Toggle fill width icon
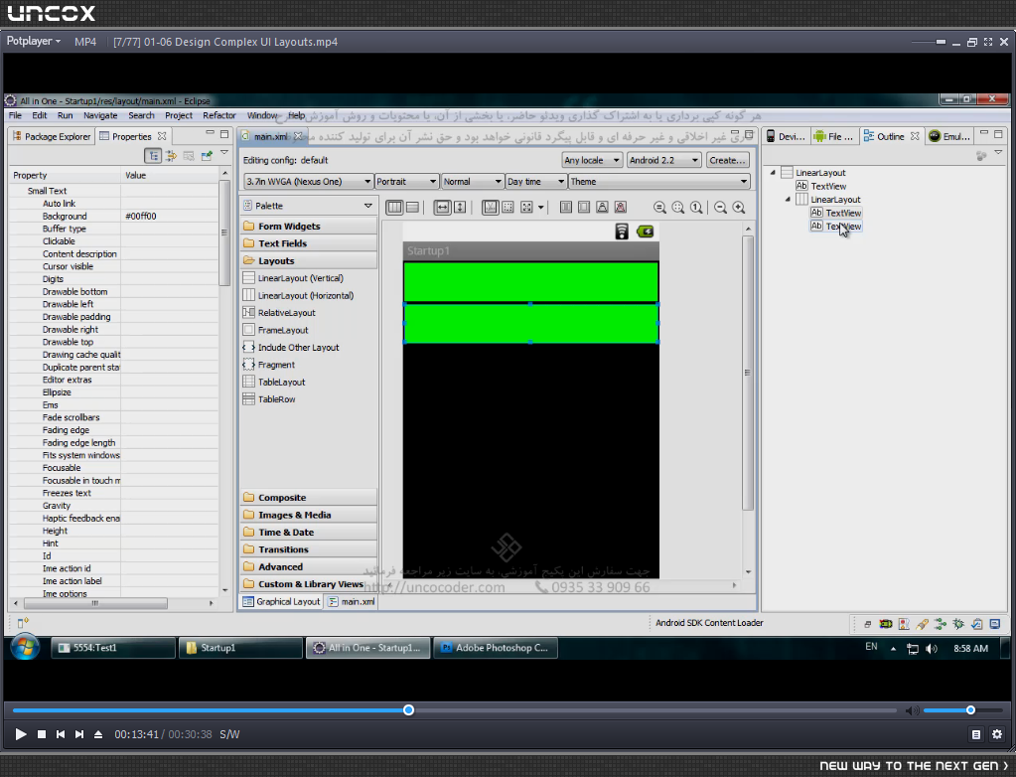Screen dimensions: 1016x777 442,208
